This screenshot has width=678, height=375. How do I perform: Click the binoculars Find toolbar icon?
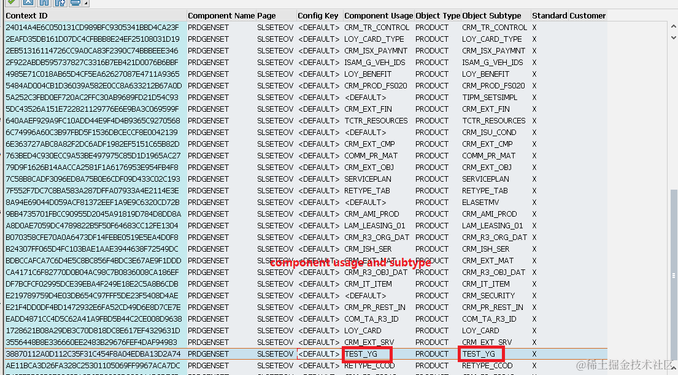pyautogui.click(x=44, y=2)
